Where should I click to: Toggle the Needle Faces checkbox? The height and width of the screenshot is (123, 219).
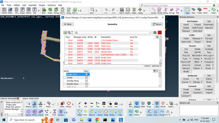(x=87, y=84)
